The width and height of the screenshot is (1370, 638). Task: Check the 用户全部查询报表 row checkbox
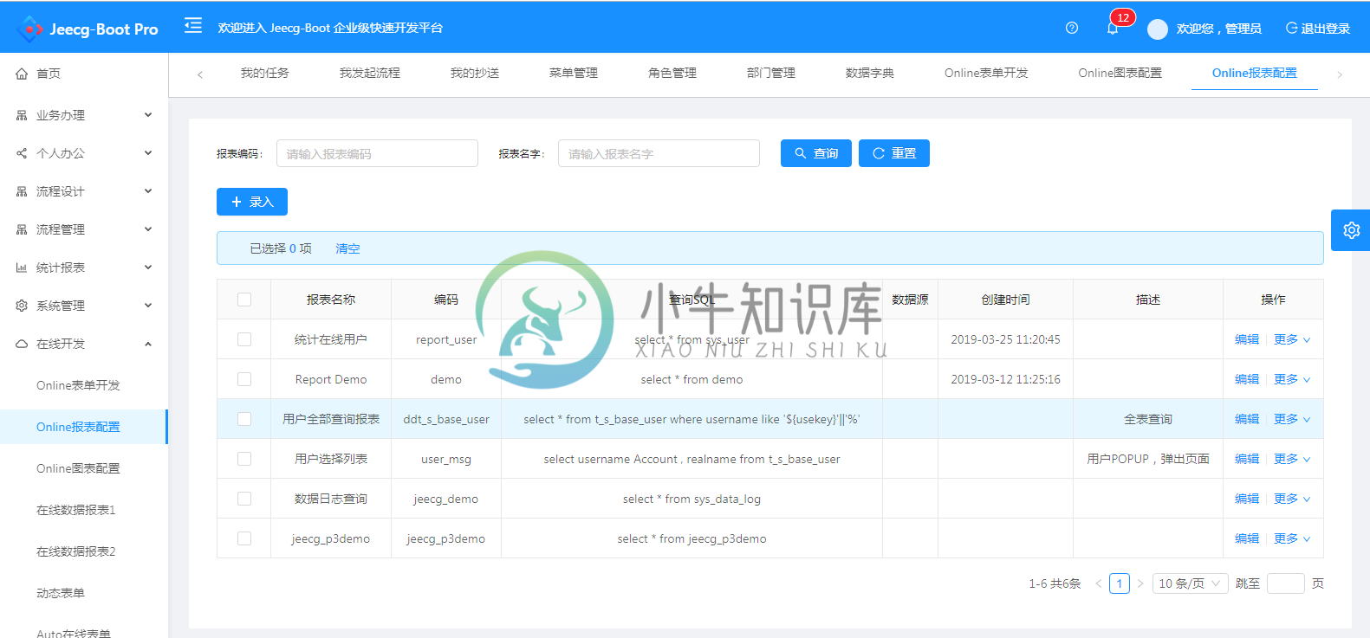point(244,419)
